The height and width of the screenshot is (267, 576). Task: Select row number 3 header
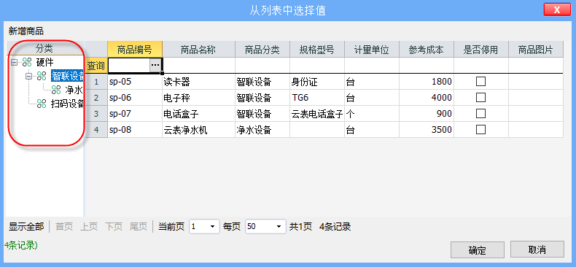point(96,113)
